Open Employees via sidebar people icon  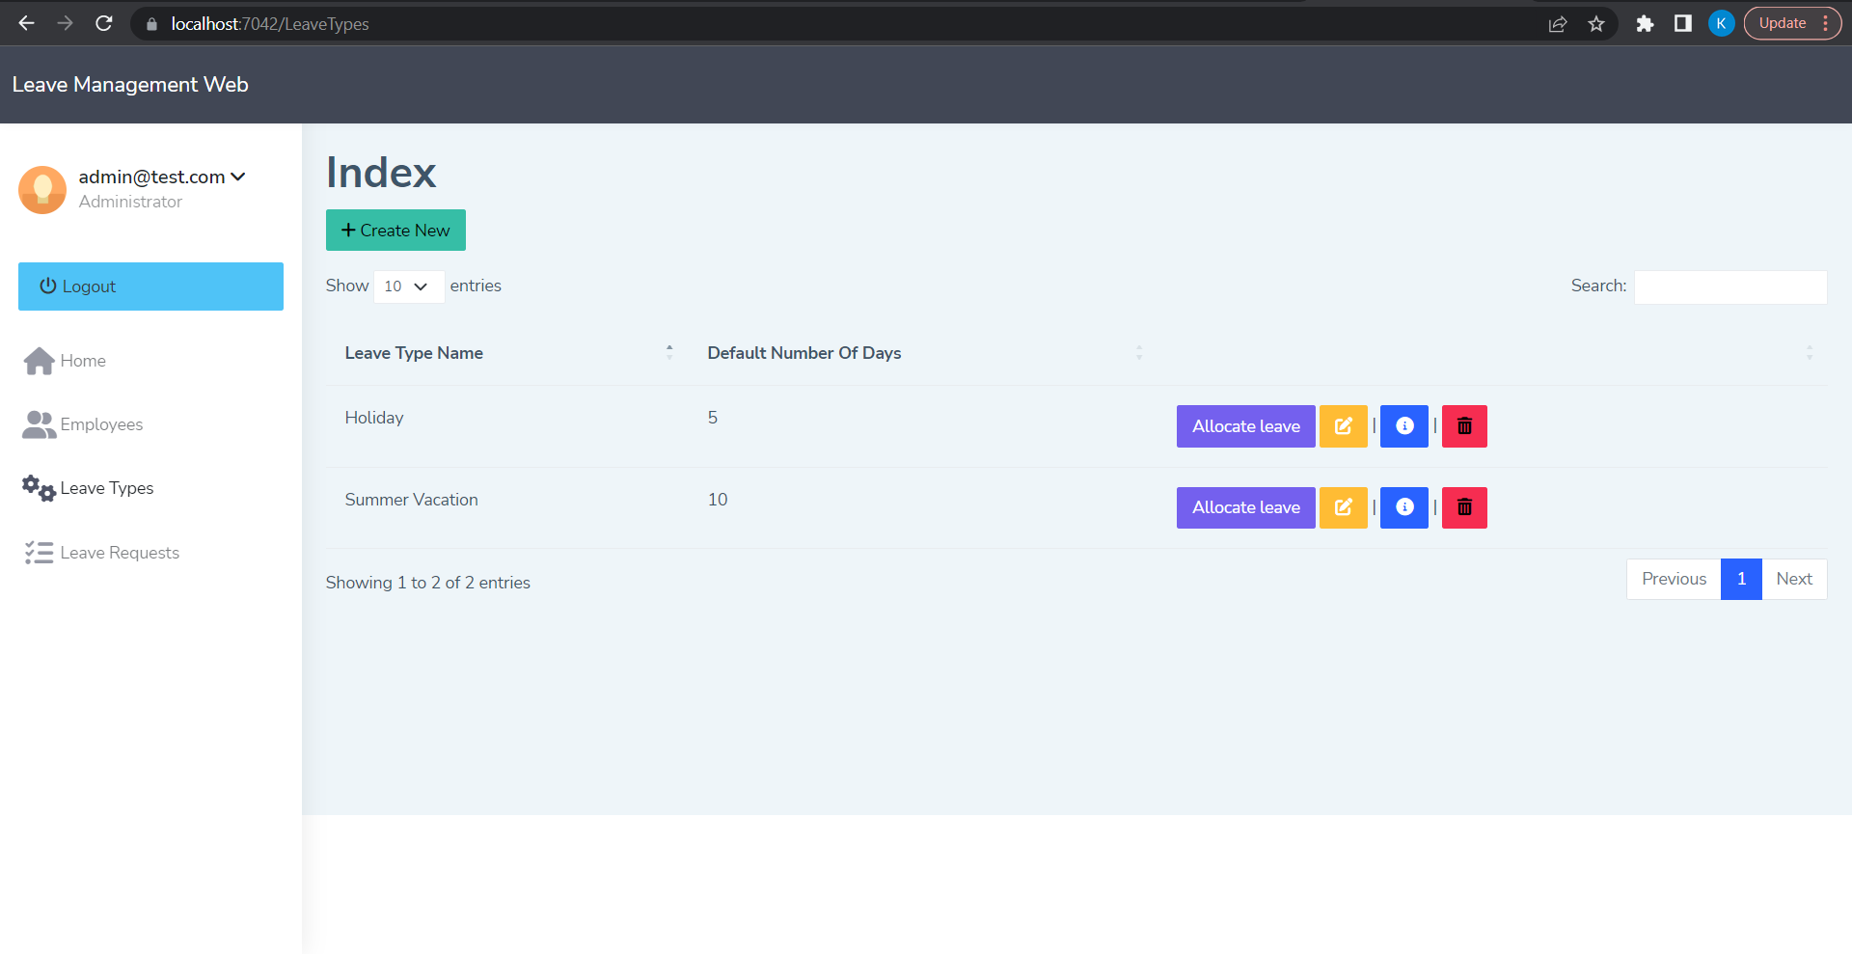coord(37,424)
